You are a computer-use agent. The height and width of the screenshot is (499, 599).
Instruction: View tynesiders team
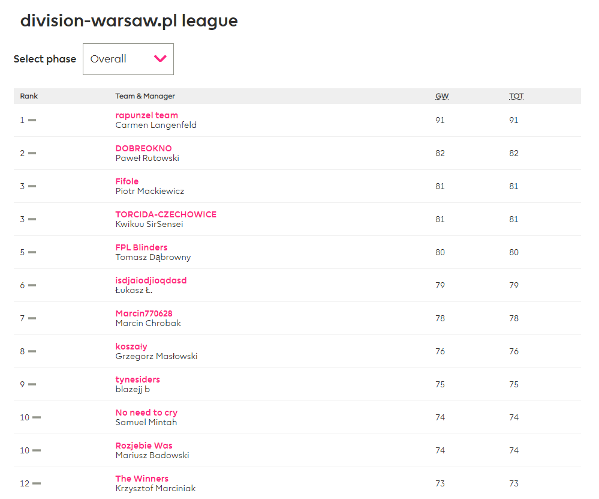tap(137, 380)
